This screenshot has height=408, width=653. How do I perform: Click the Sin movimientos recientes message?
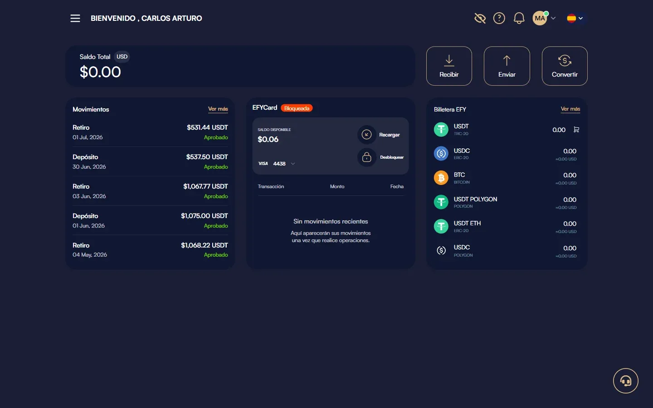(331, 221)
